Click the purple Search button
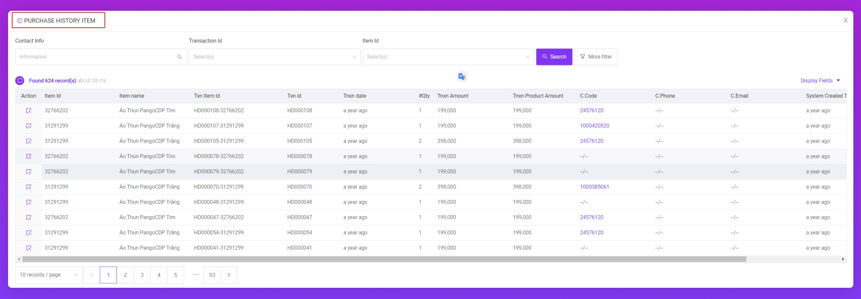Image resolution: width=861 pixels, height=299 pixels. [x=554, y=57]
